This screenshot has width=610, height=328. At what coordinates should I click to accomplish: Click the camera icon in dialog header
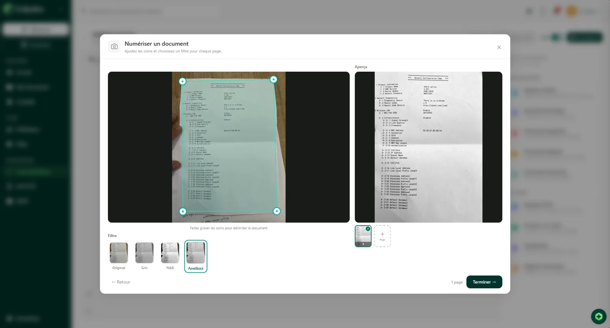click(x=114, y=47)
